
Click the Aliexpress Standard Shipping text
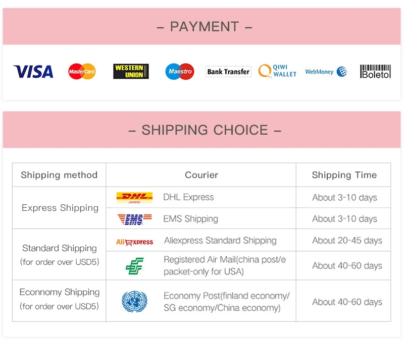(x=220, y=241)
